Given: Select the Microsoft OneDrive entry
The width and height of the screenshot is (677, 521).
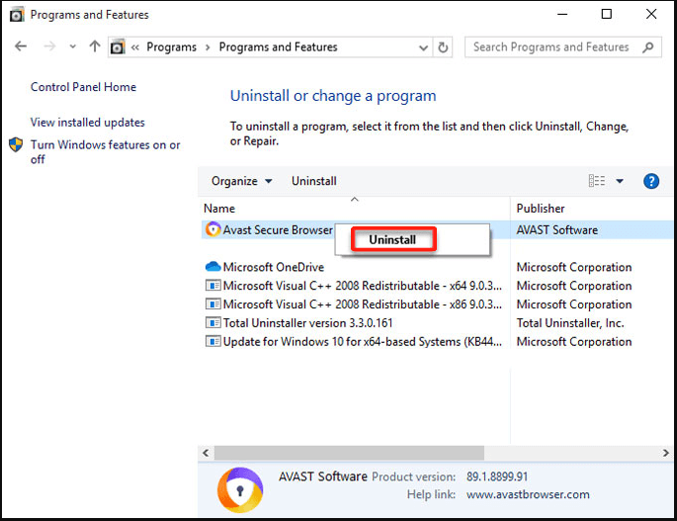Looking at the screenshot, I should click(274, 267).
